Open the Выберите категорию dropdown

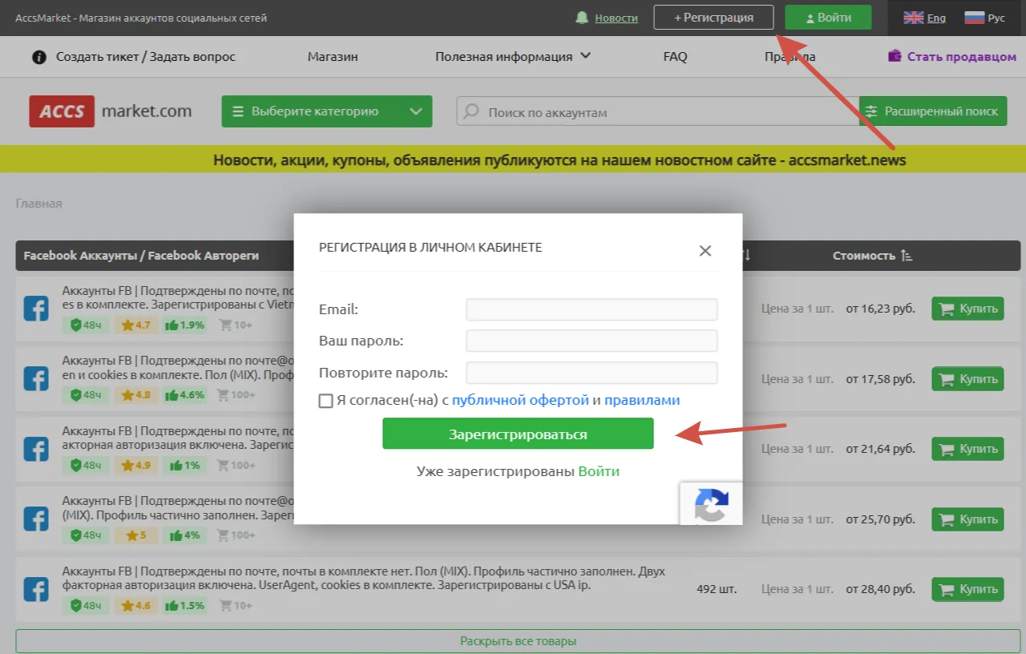327,111
